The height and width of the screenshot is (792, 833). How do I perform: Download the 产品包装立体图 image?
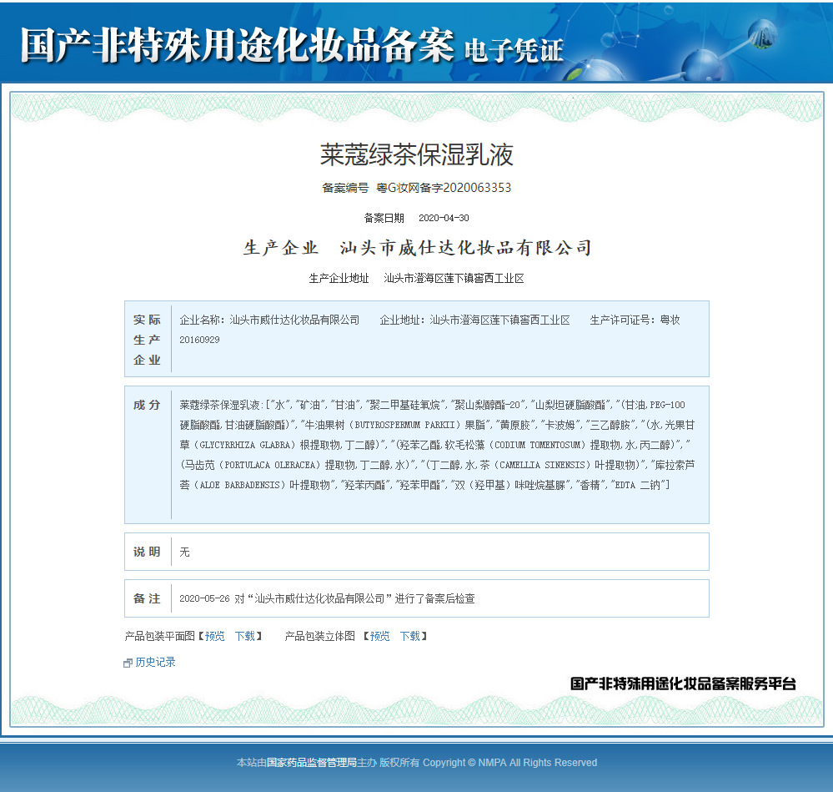click(409, 636)
